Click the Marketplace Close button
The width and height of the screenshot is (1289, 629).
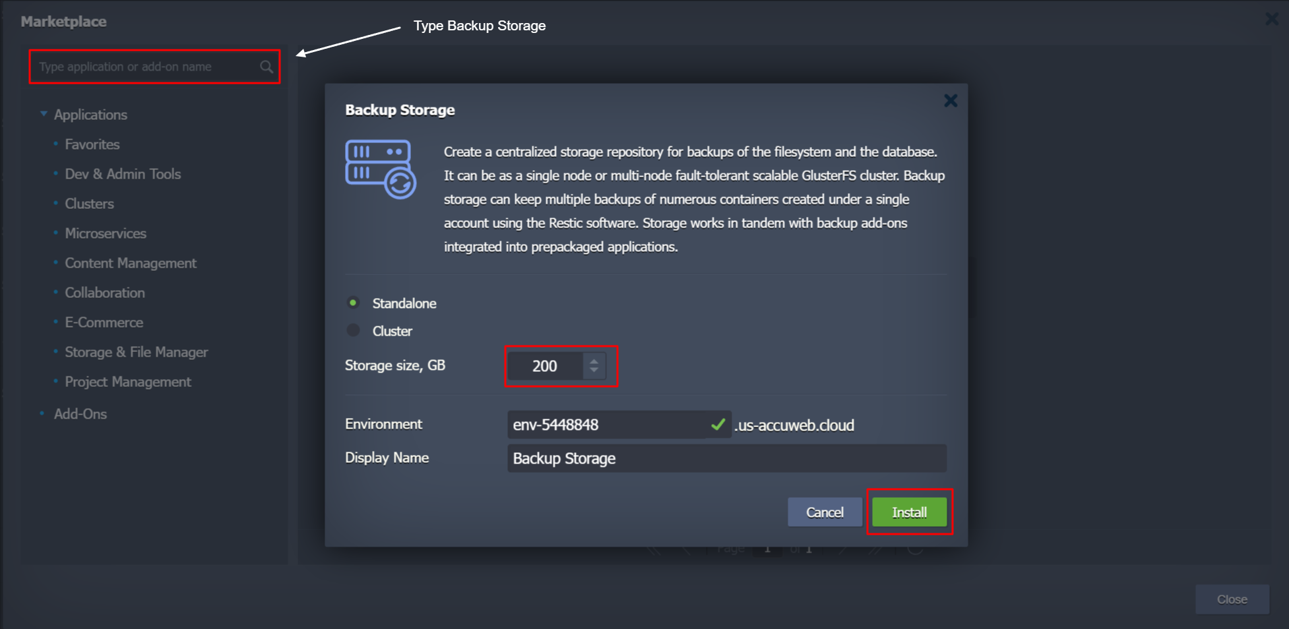tap(1231, 599)
